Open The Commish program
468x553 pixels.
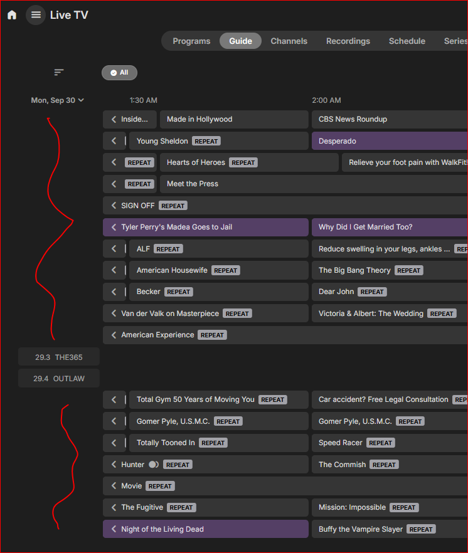(x=390, y=465)
